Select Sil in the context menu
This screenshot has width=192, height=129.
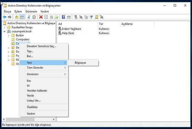(44, 86)
